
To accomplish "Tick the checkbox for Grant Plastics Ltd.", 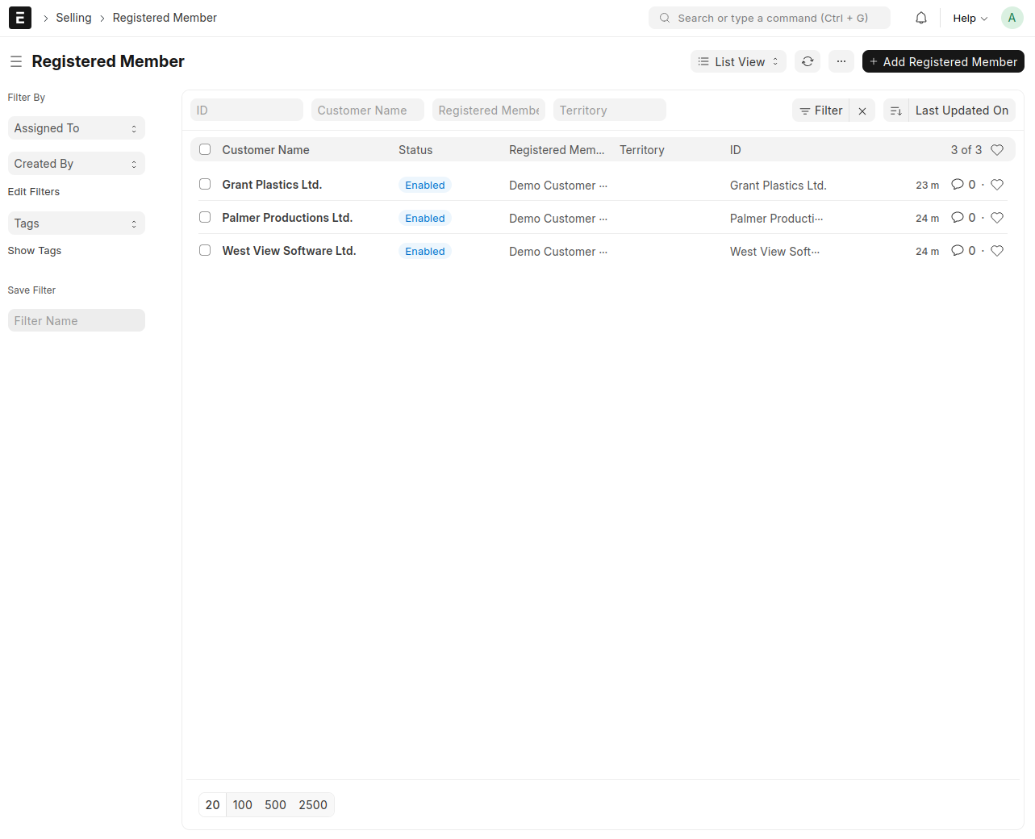I will pos(204,183).
